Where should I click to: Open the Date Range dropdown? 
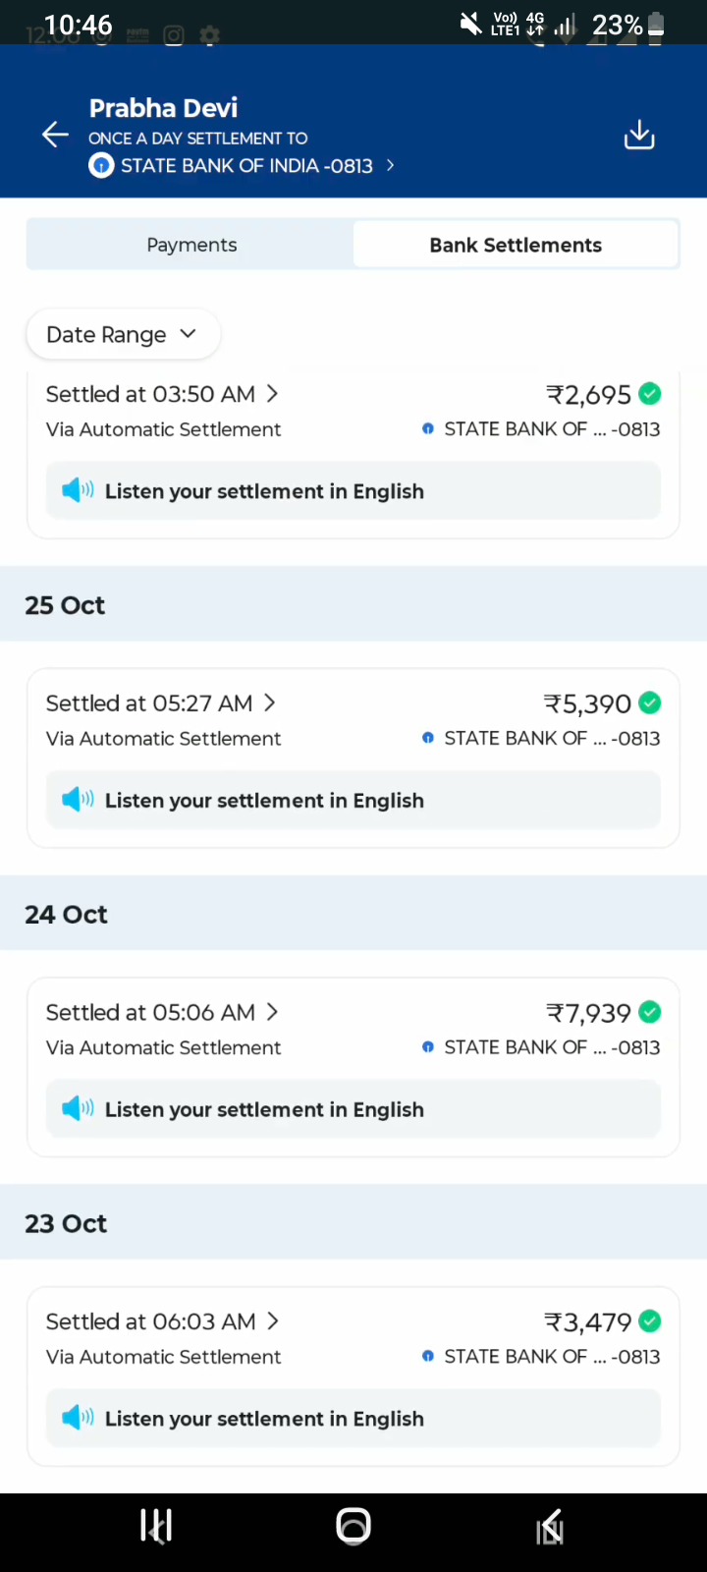click(123, 335)
